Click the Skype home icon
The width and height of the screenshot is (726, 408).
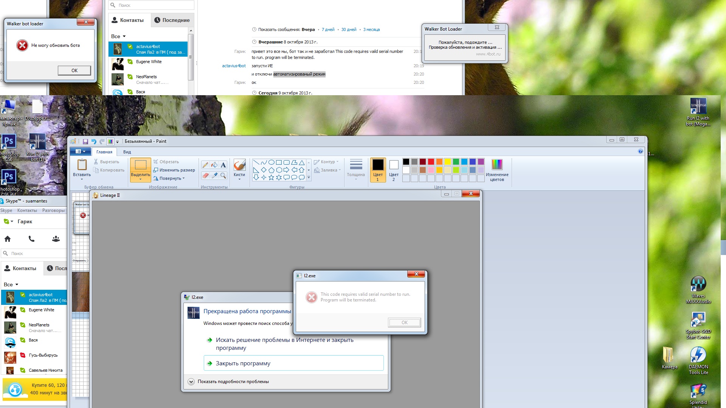(x=8, y=239)
